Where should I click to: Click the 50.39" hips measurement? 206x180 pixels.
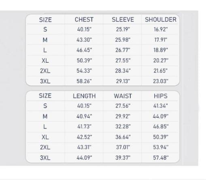[161, 137]
